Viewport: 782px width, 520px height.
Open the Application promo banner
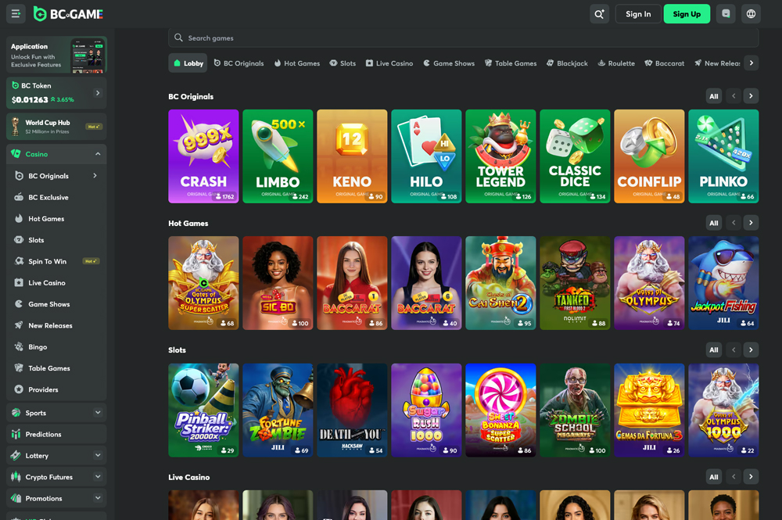56,55
